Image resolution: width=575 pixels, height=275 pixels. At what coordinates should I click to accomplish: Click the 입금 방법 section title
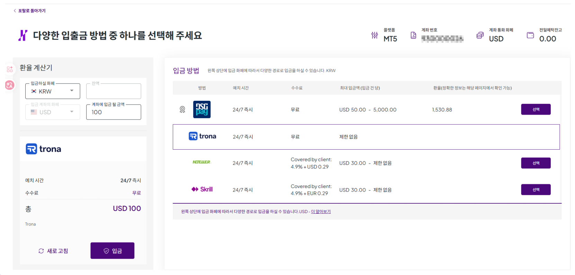(186, 71)
